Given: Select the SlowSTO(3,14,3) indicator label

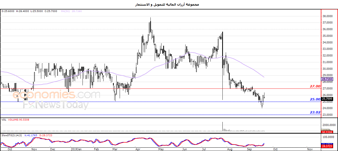Looking at the screenshot, I should pyautogui.click(x=12, y=135).
